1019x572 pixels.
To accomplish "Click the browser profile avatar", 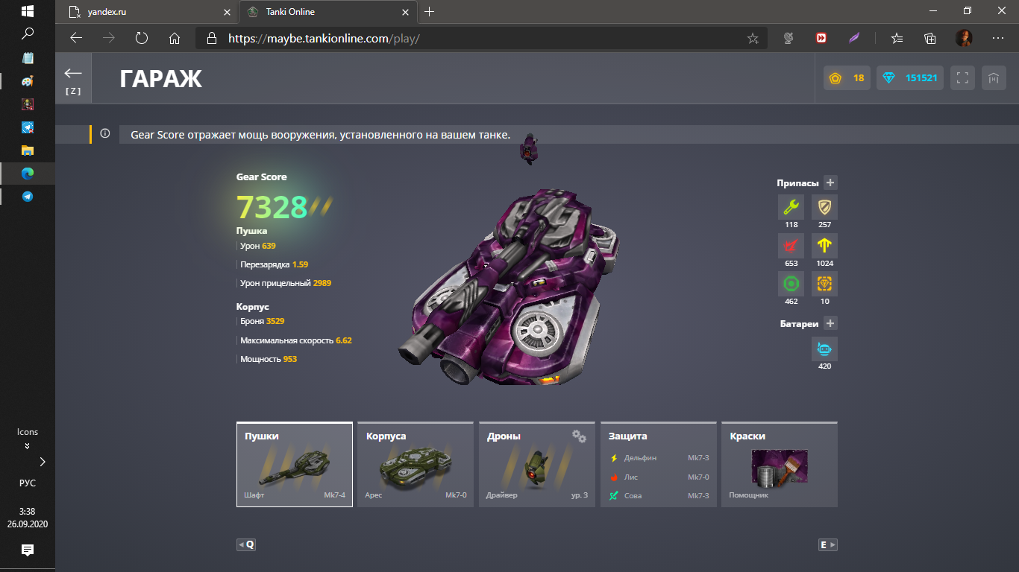I will pos(964,38).
